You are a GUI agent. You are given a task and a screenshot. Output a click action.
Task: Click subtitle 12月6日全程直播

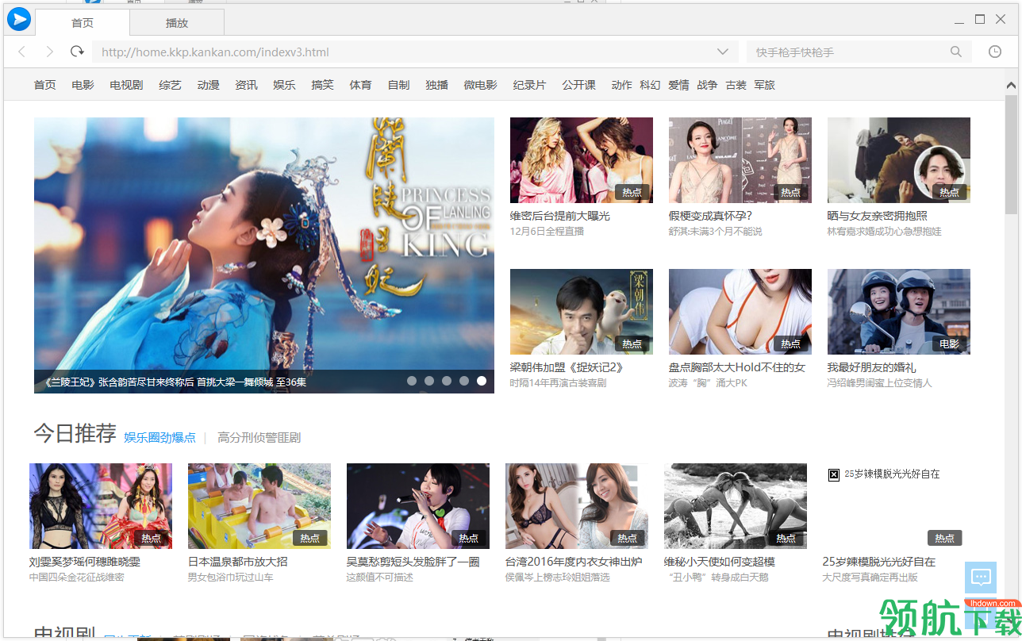547,232
